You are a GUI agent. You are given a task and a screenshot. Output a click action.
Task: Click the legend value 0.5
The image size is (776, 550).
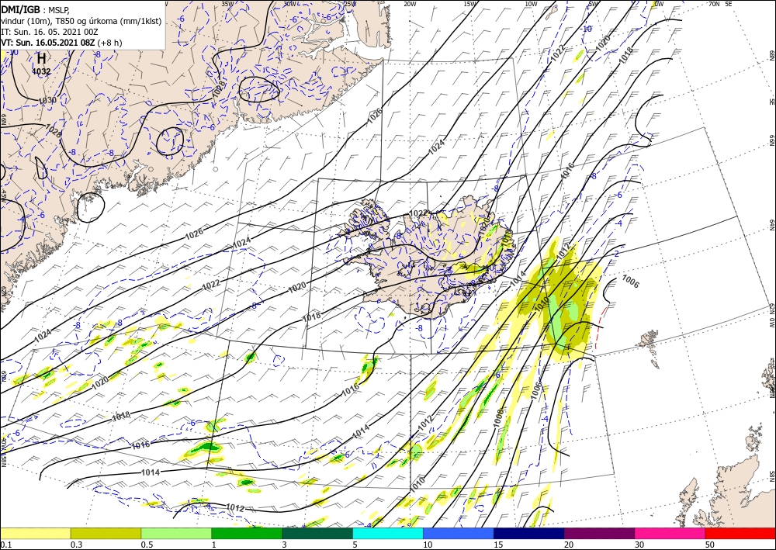[147, 545]
